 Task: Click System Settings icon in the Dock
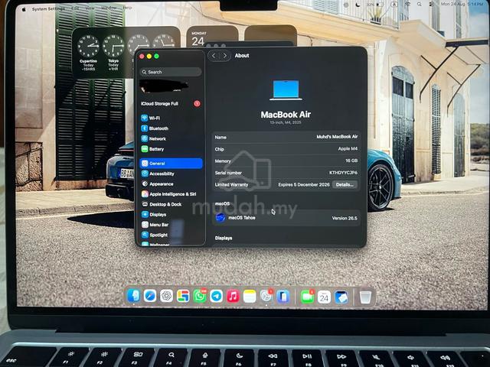point(266,296)
